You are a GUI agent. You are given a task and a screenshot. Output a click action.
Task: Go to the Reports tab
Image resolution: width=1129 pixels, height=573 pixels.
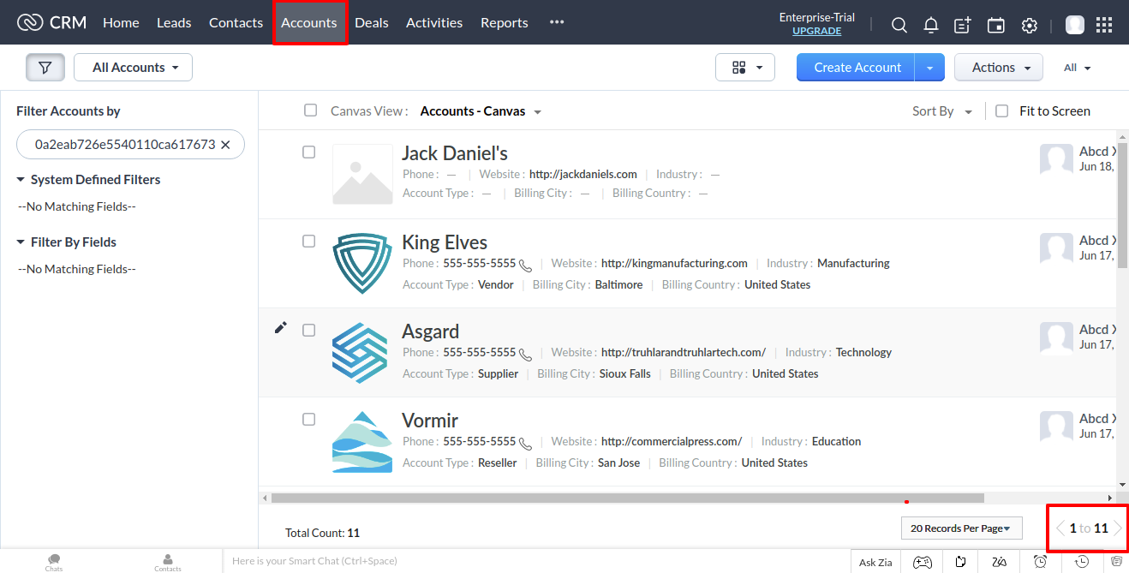(x=505, y=22)
